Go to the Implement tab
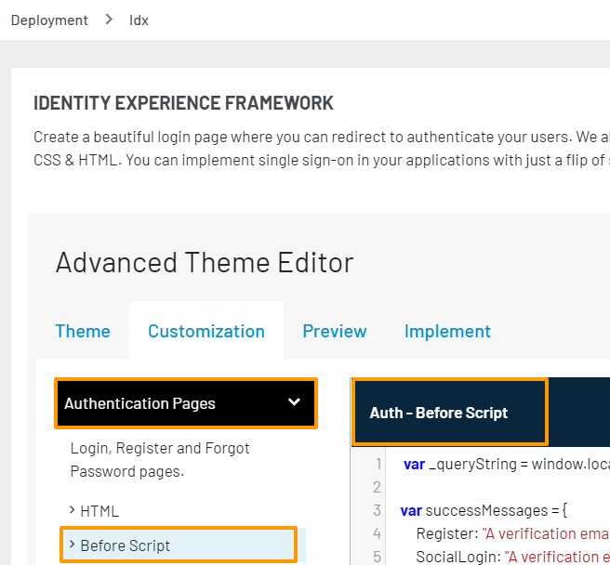Viewport: 610px width, 565px height. (447, 331)
